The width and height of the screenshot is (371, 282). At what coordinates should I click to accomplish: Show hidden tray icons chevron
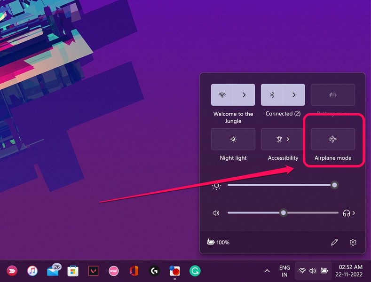pos(267,271)
